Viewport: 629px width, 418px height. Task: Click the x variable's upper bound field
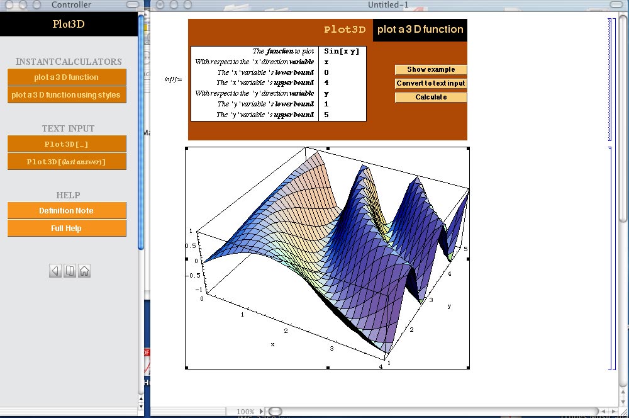point(342,82)
